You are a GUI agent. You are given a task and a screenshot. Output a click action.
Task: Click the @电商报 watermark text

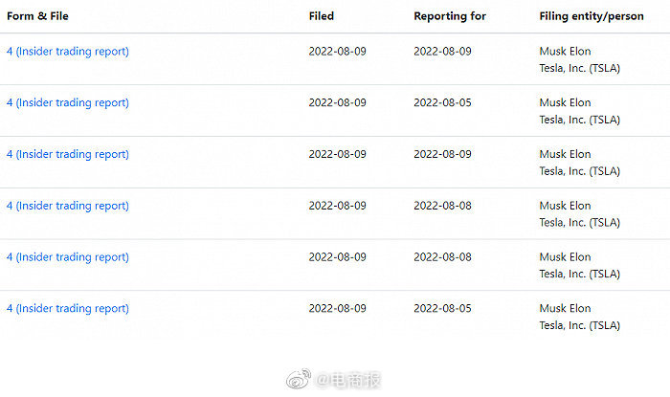pos(348,380)
